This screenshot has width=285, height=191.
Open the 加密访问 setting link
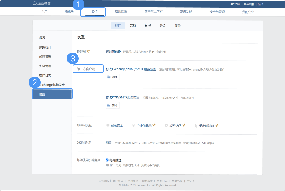[175, 126]
